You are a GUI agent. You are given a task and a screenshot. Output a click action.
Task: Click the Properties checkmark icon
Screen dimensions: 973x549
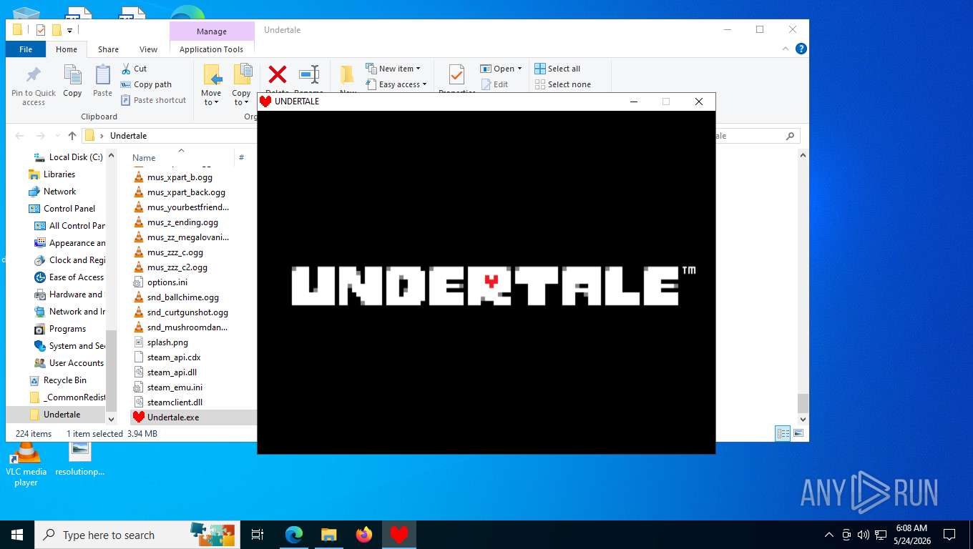456,74
